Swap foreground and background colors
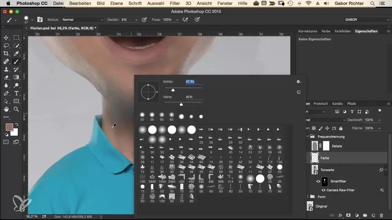Viewport: 392px width, 220px height. tap(17, 124)
